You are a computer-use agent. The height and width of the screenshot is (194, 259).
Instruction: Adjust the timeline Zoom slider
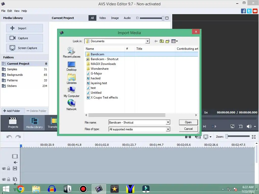point(227,136)
